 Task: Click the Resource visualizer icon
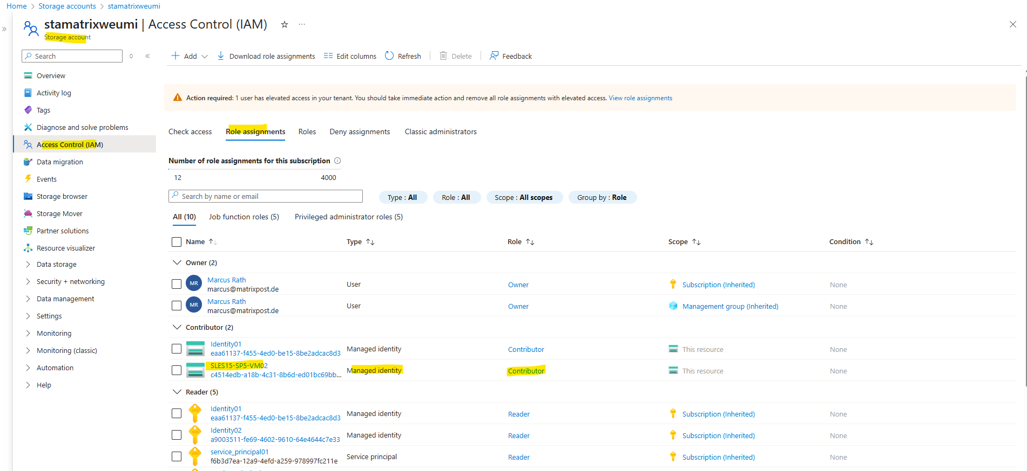pyautogui.click(x=28, y=248)
